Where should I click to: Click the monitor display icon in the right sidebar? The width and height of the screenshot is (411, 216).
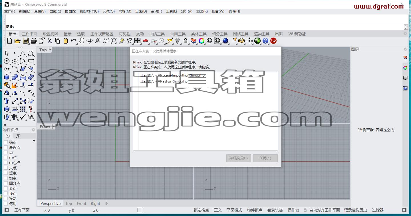(405, 78)
